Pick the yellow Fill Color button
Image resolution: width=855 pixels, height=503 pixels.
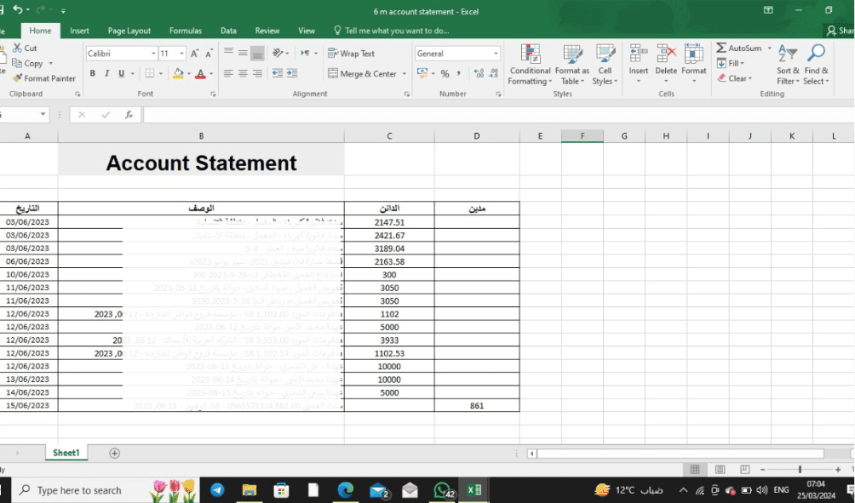pyautogui.click(x=178, y=73)
